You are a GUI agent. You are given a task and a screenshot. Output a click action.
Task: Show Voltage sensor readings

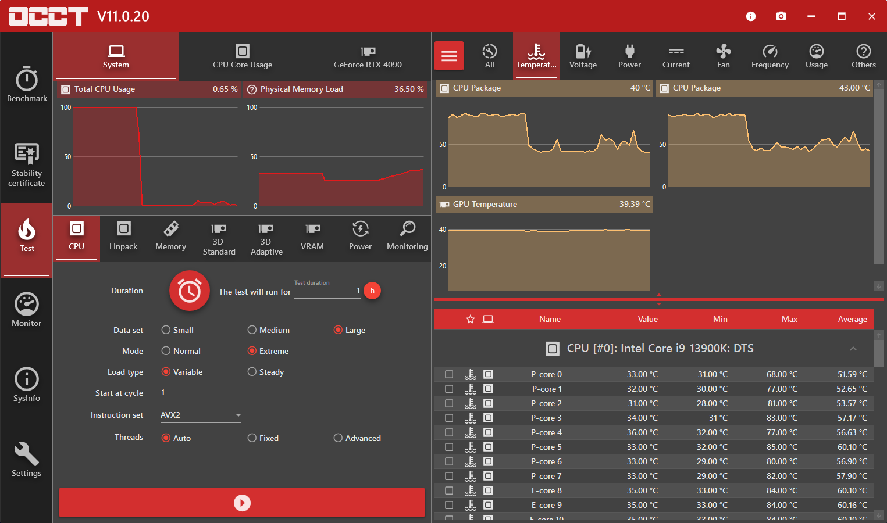click(583, 57)
